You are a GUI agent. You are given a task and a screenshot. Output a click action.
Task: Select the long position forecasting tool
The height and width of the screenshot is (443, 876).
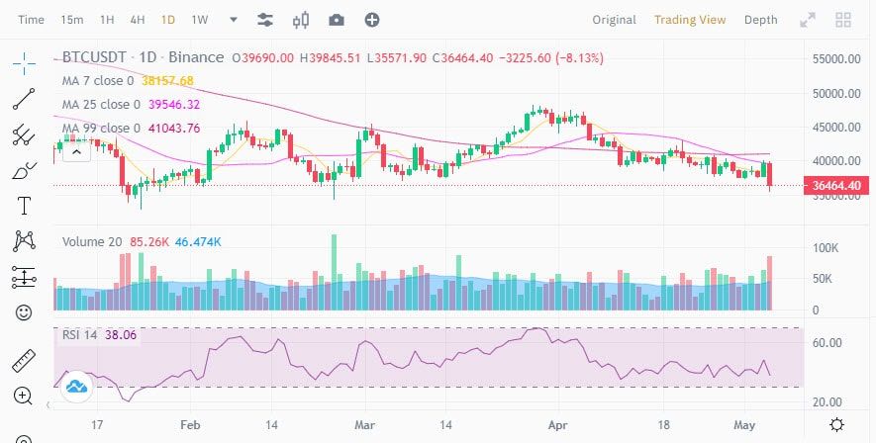(x=24, y=277)
